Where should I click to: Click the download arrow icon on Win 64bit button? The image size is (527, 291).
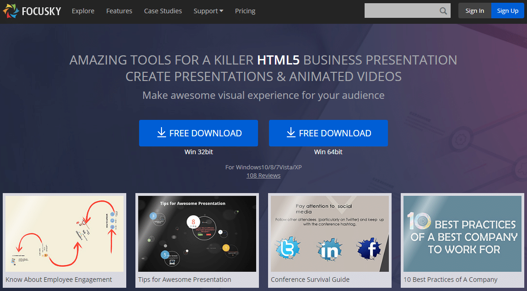291,133
